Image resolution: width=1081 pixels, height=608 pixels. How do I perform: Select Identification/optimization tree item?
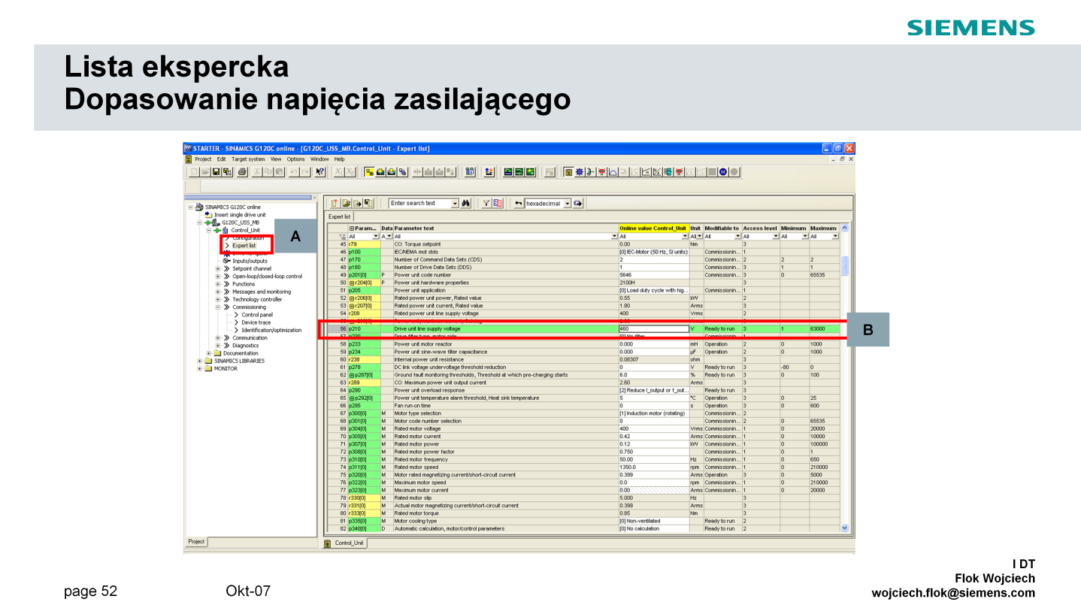click(271, 330)
